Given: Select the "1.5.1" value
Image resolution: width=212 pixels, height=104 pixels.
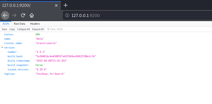Looking at the screenshot, I should [40, 52].
